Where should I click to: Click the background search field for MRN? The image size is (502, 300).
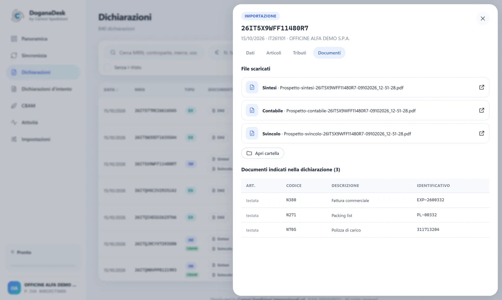tap(154, 52)
